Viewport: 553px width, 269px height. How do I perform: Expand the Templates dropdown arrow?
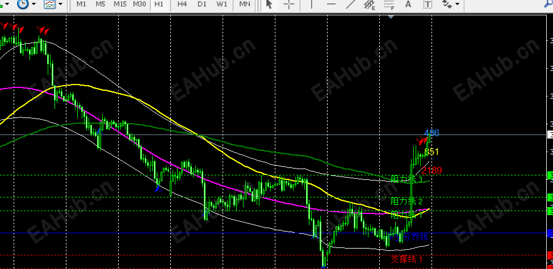pos(61,4)
